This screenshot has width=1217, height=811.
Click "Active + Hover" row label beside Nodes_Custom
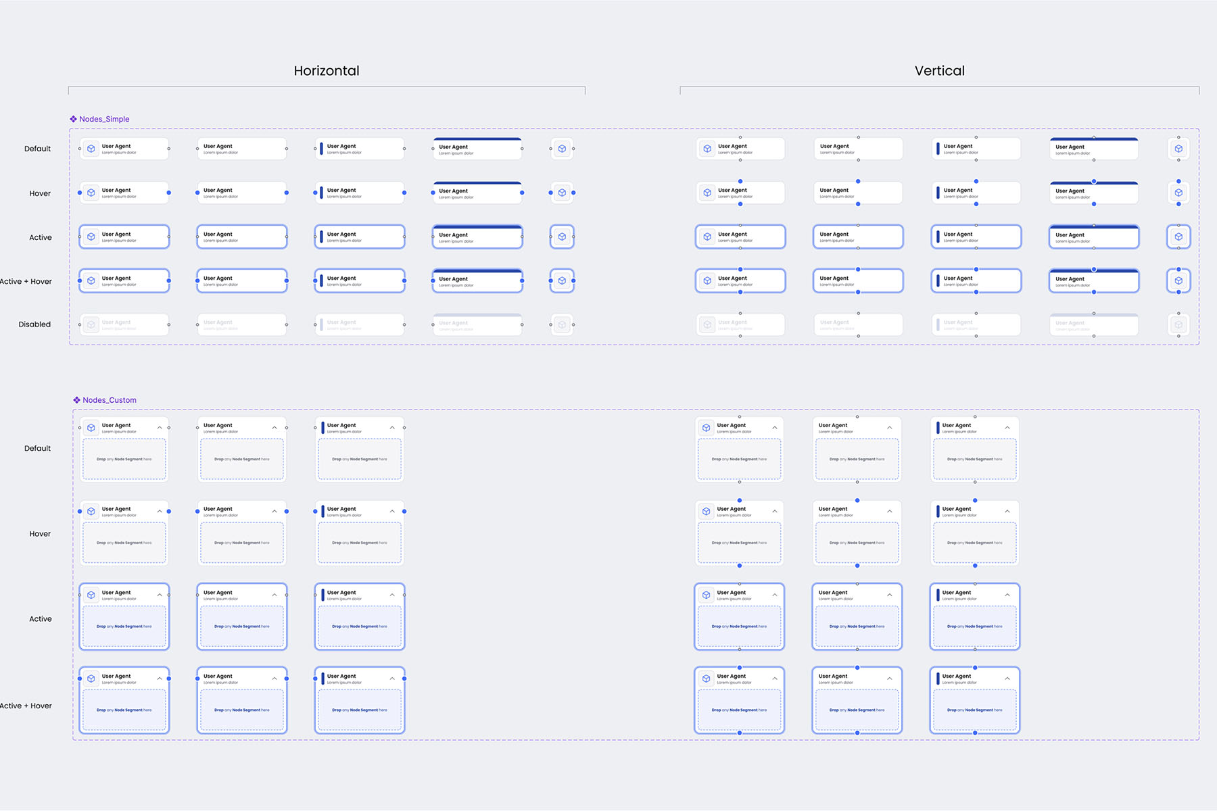click(26, 706)
